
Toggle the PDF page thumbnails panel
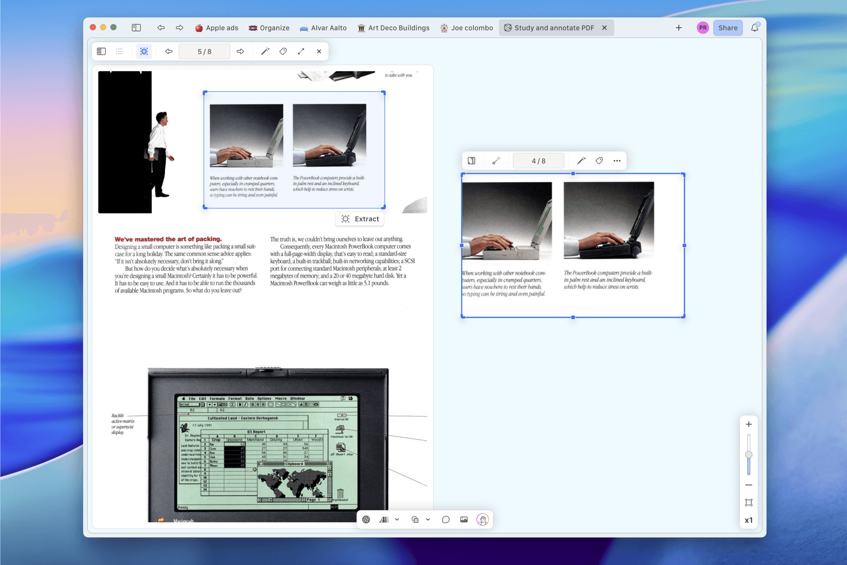click(101, 52)
